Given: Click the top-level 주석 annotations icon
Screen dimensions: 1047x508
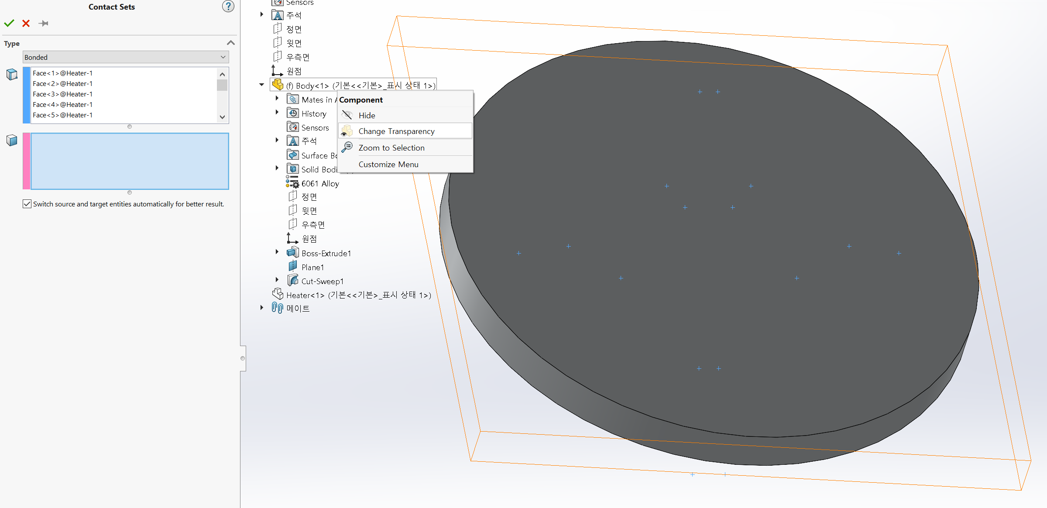Looking at the screenshot, I should click(x=278, y=15).
